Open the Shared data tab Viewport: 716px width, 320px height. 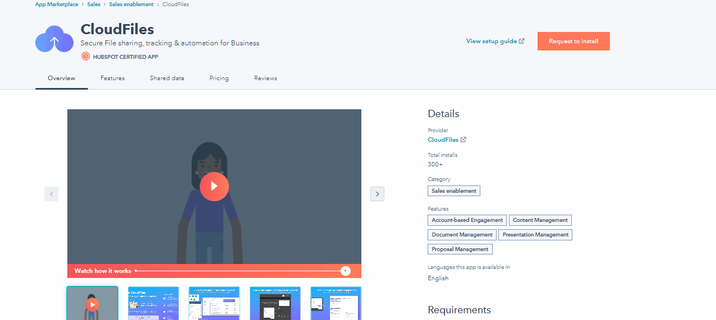[167, 78]
